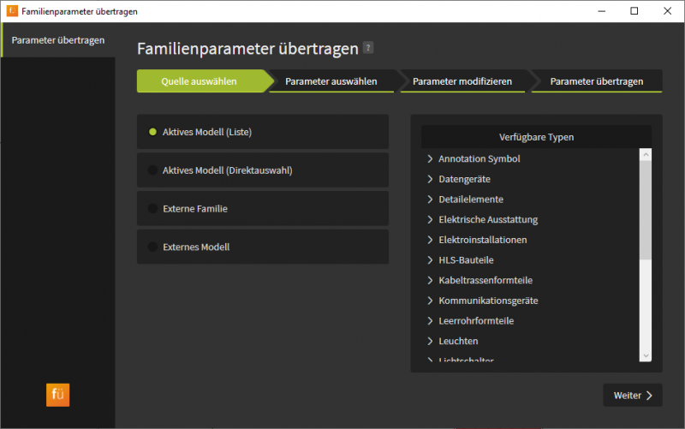Expand Kabeltrassenformteile in the type list
The image size is (685, 429).
[431, 281]
